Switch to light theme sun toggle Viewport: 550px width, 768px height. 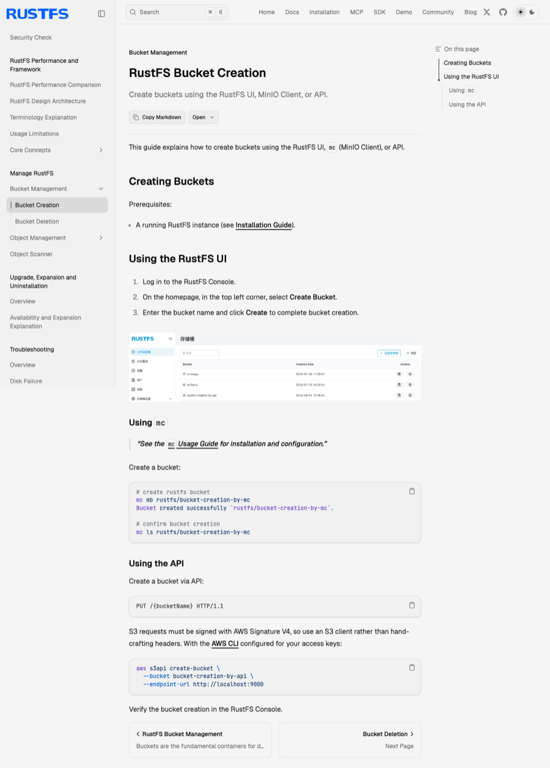[521, 12]
